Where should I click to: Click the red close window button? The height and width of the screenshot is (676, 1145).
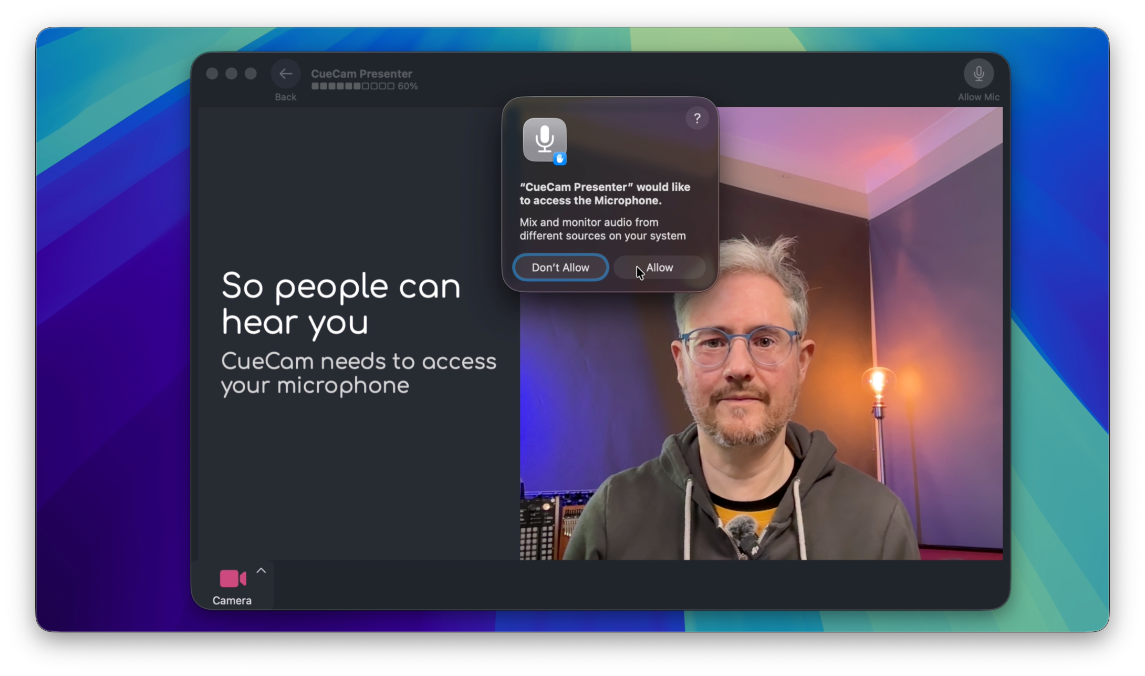[212, 74]
